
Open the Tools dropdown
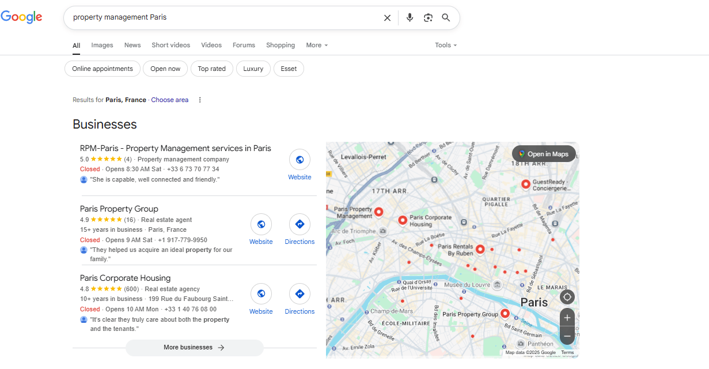pos(446,45)
